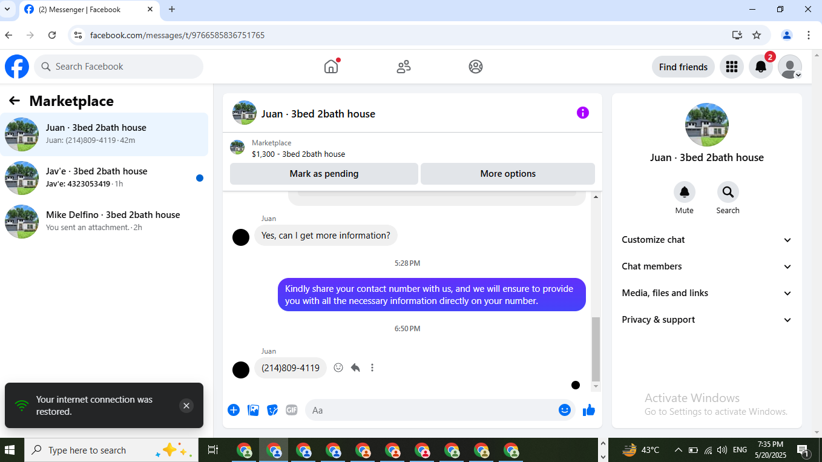Expand Chat members section
The width and height of the screenshot is (822, 462).
[706, 266]
